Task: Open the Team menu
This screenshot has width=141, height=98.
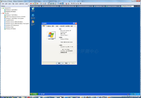Action: pos(17,4)
